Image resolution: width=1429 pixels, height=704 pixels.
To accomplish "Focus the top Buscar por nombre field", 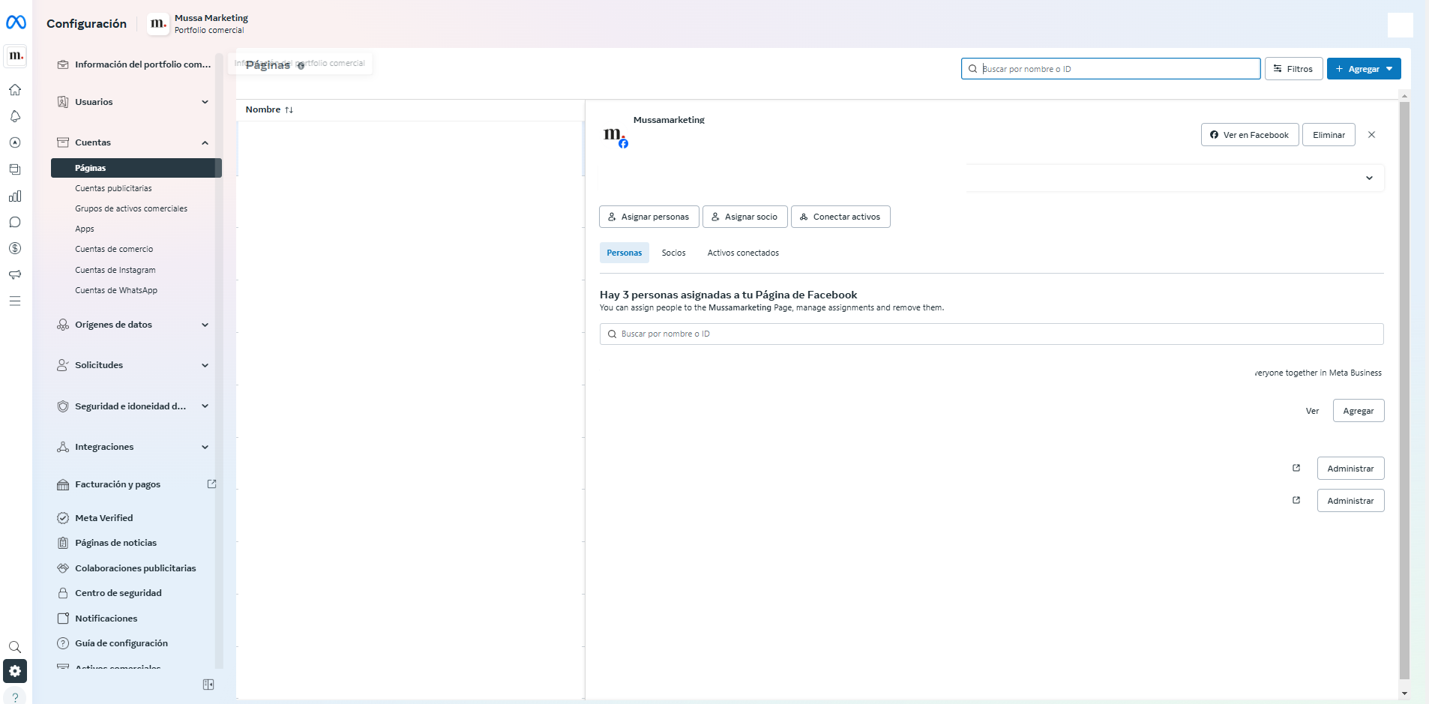I will [x=1111, y=69].
